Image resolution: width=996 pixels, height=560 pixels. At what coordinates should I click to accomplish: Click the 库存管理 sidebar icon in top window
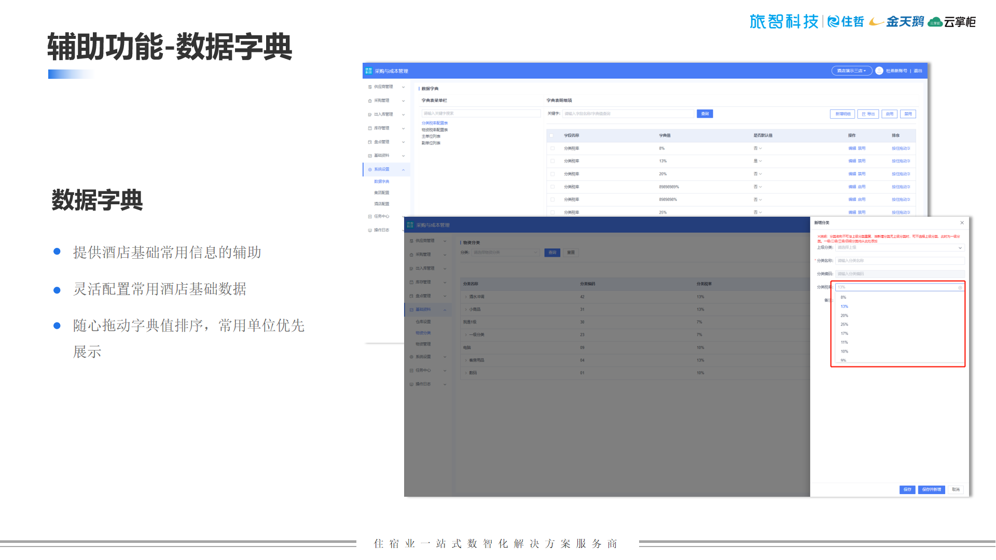[370, 128]
